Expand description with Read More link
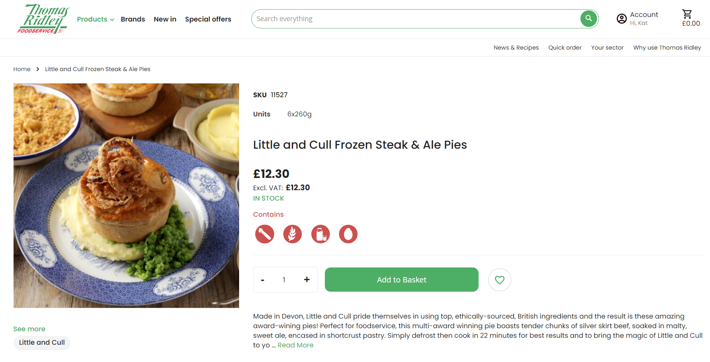This screenshot has width=710, height=362. (295, 345)
